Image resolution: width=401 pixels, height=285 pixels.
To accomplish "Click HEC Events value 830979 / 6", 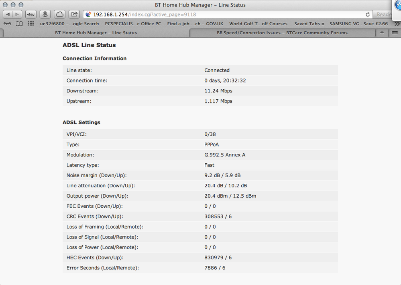I will (x=218, y=257).
